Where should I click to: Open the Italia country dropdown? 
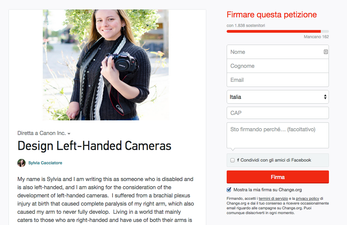pos(277,97)
